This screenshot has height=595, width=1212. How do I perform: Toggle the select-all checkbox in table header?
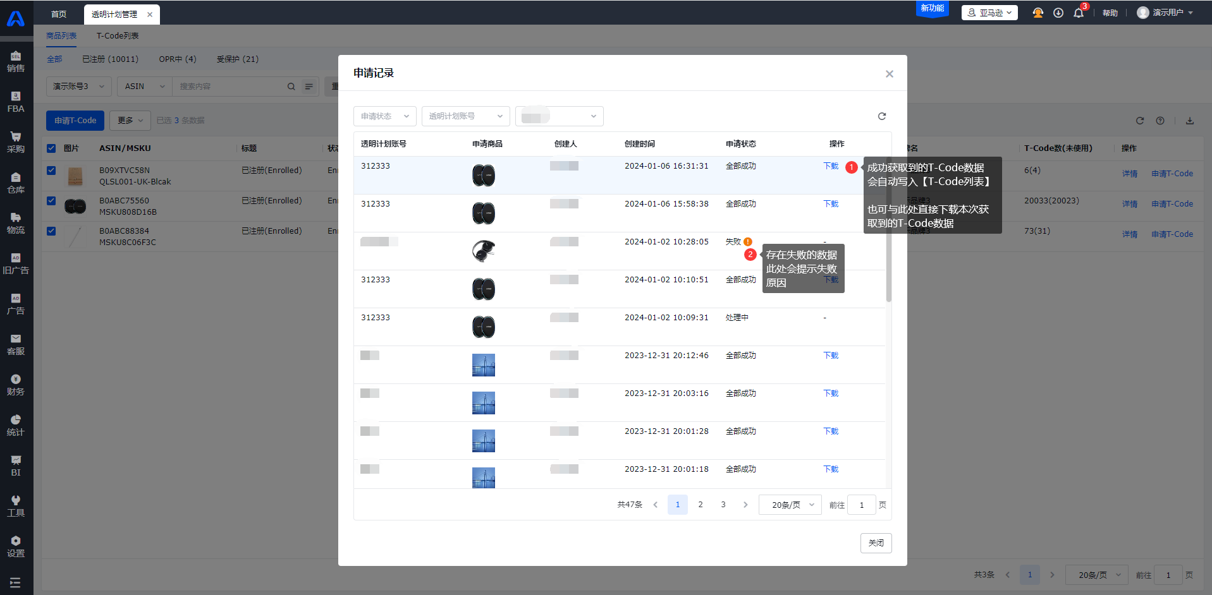click(x=51, y=148)
